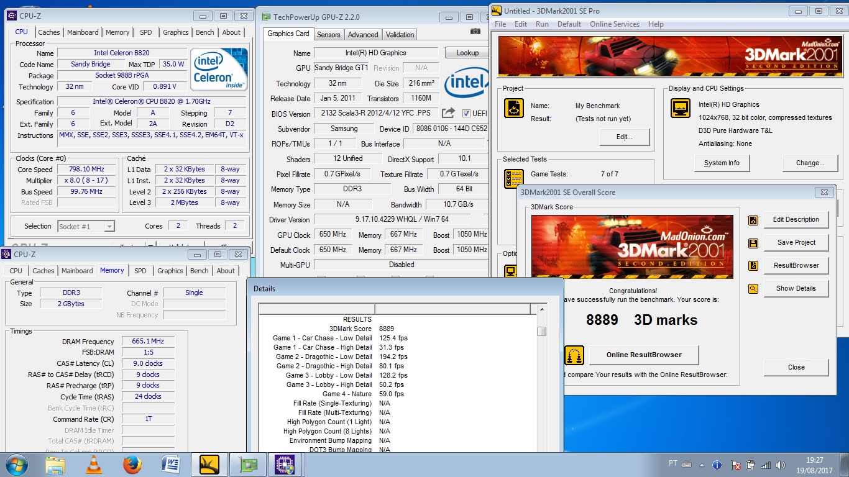The width and height of the screenshot is (849, 477).
Task: Select the SPD tab in bottom CPU-Z
Action: 140,271
